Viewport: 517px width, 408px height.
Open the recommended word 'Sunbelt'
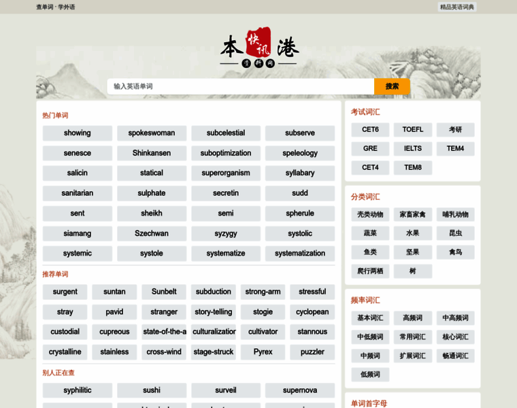pyautogui.click(x=164, y=292)
